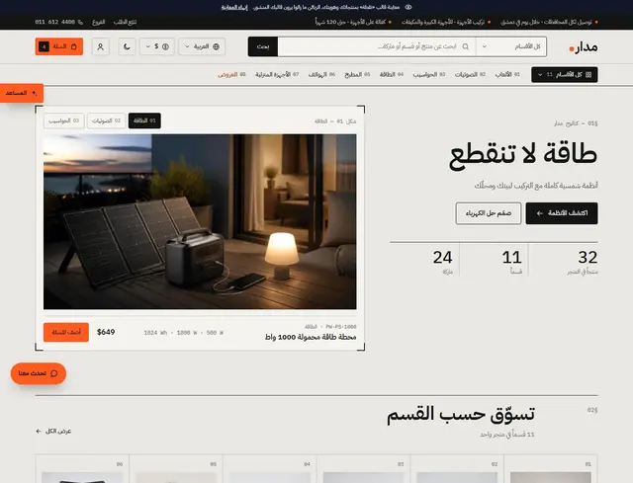
Task: Click the product code PW-PS-1000
Action: coord(341,327)
